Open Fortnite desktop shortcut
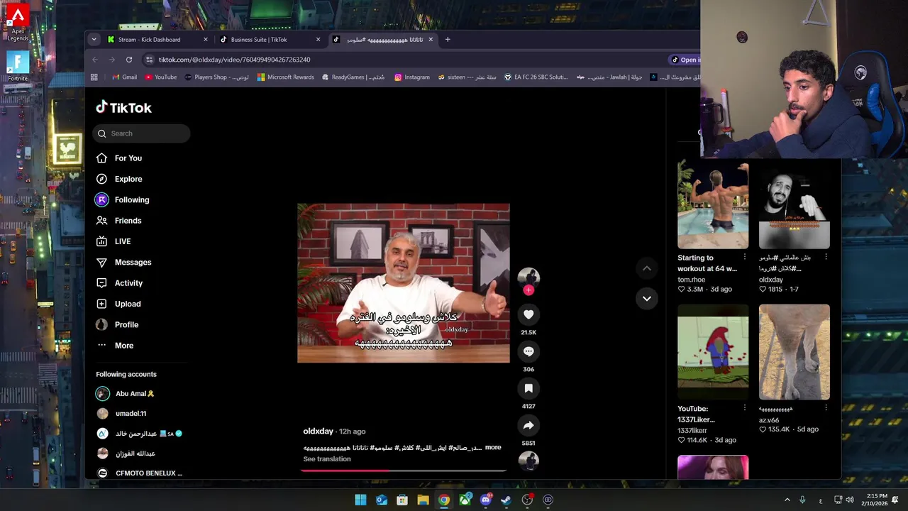908x511 pixels. 18,66
